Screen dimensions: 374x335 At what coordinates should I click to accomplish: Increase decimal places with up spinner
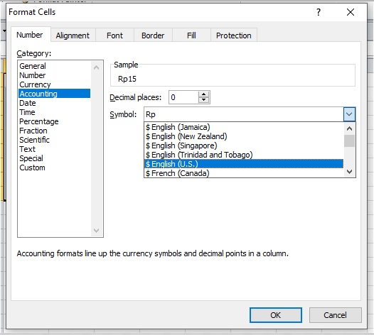(x=203, y=94)
